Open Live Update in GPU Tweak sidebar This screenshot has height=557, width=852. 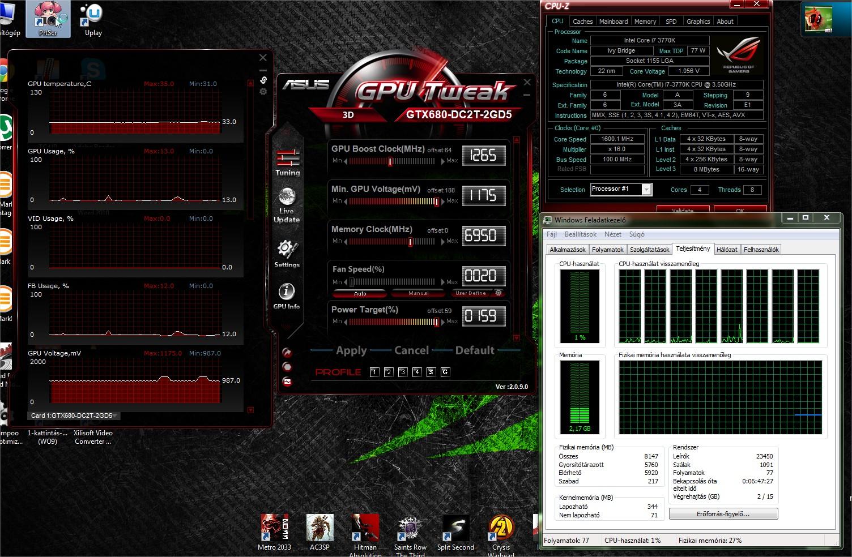pyautogui.click(x=287, y=205)
